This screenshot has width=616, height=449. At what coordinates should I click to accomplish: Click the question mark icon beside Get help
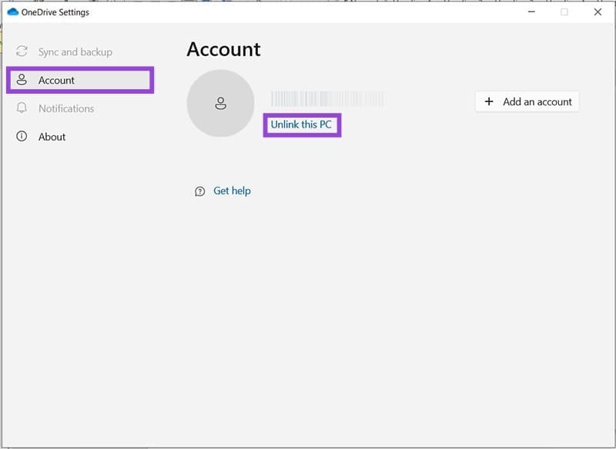199,191
